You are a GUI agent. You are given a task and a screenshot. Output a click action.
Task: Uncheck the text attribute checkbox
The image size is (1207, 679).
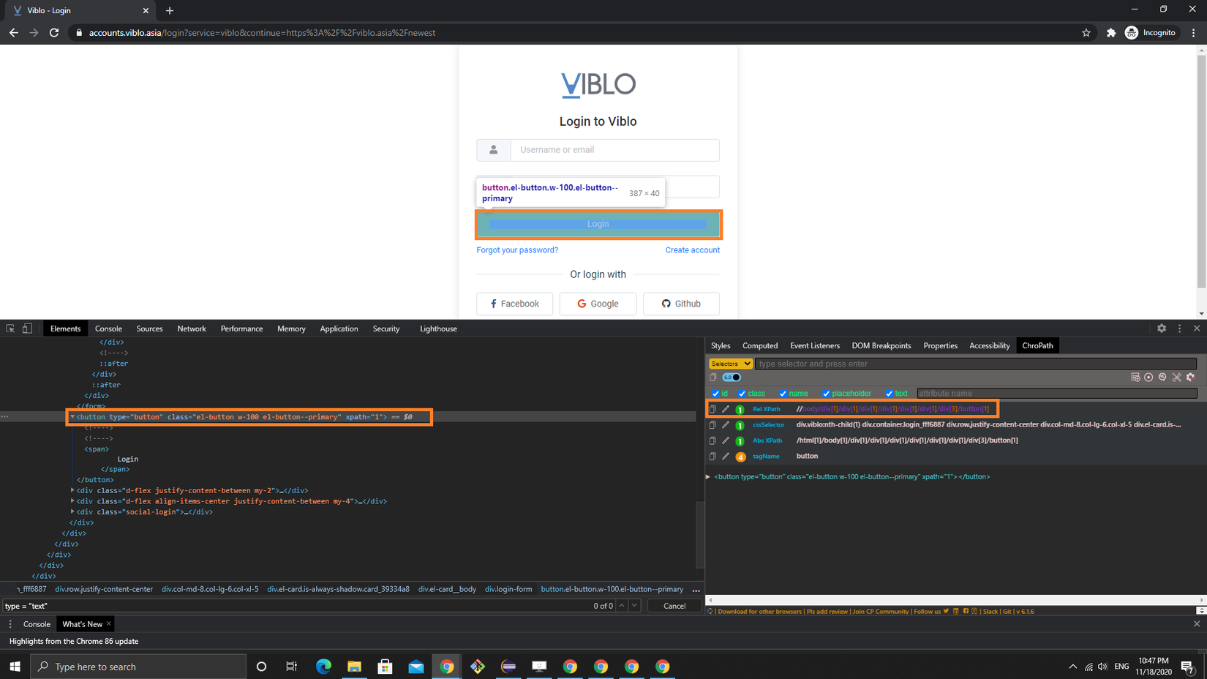889,394
